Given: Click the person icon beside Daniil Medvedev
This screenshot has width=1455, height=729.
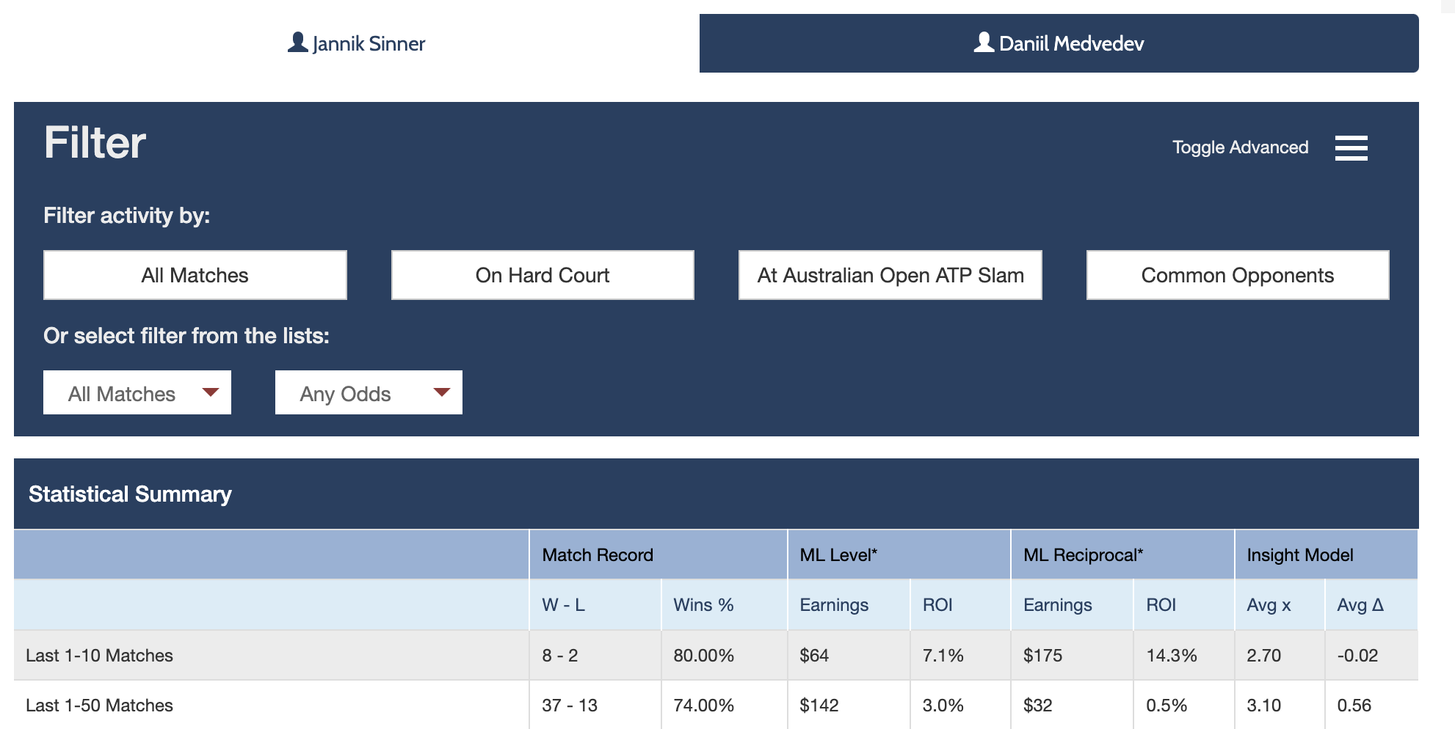Looking at the screenshot, I should [x=984, y=42].
